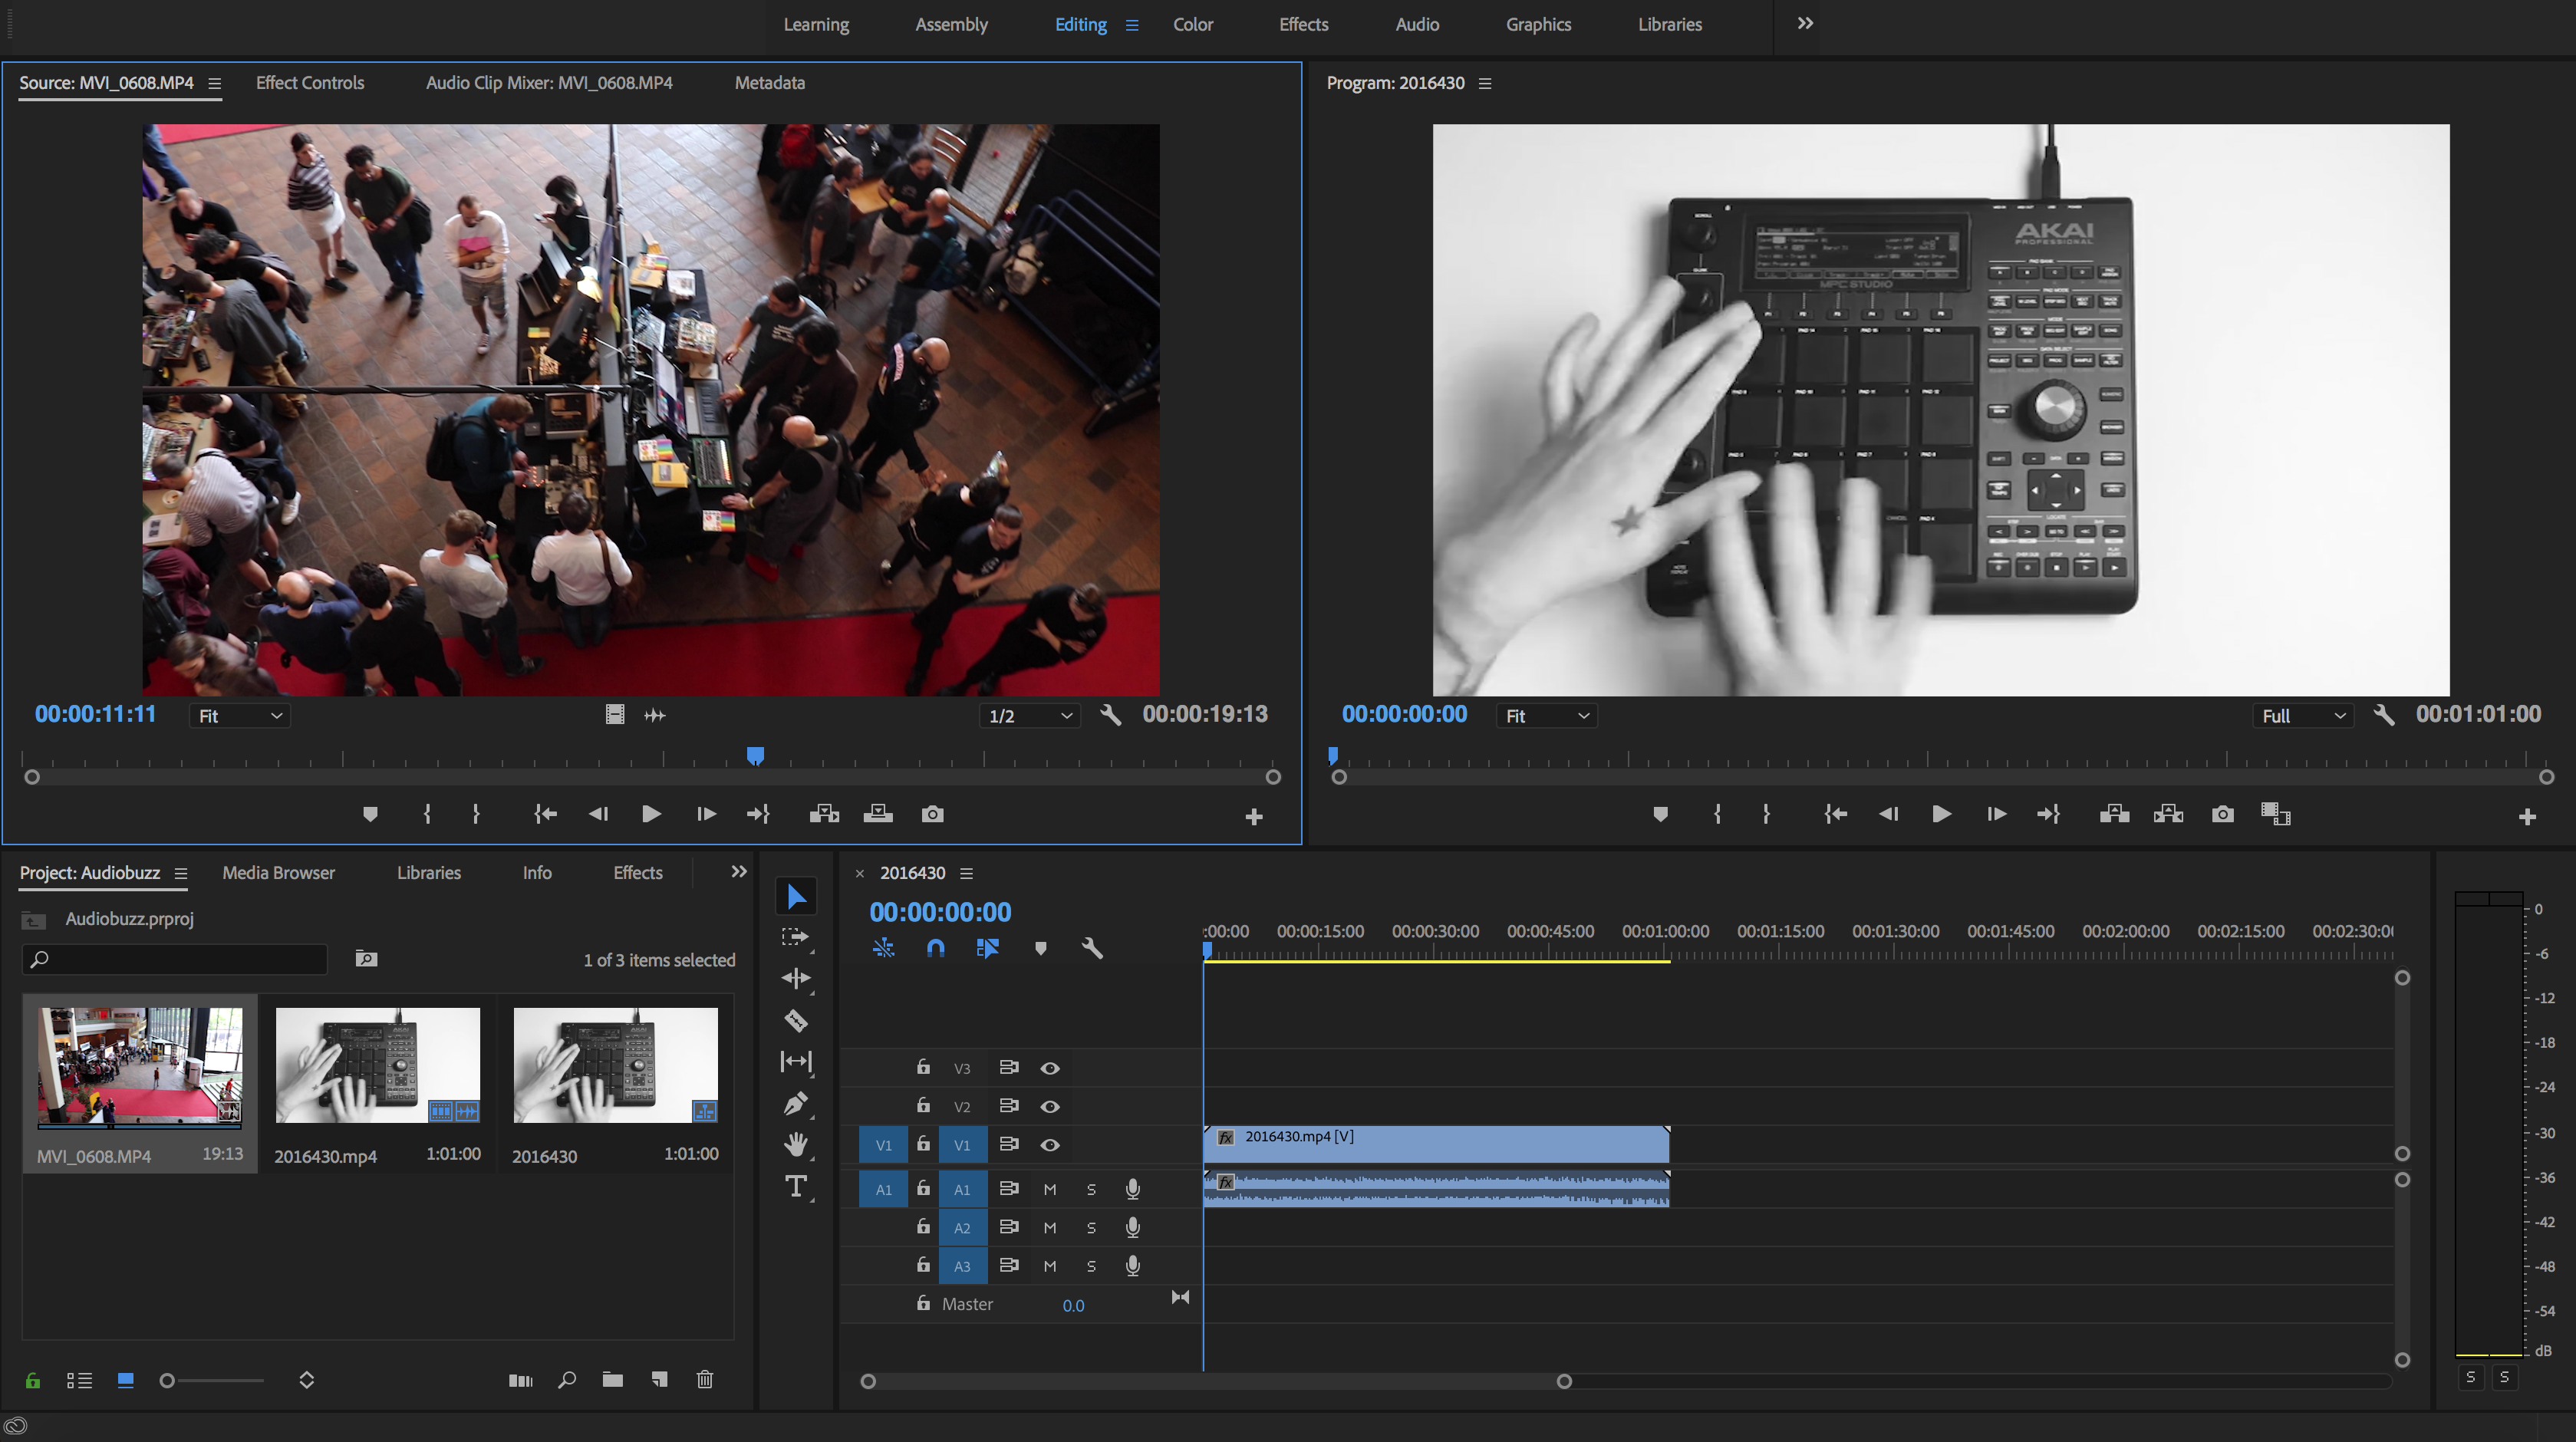Image resolution: width=2576 pixels, height=1442 pixels.
Task: Click the Export Frame button in source monitor
Action: 931,814
